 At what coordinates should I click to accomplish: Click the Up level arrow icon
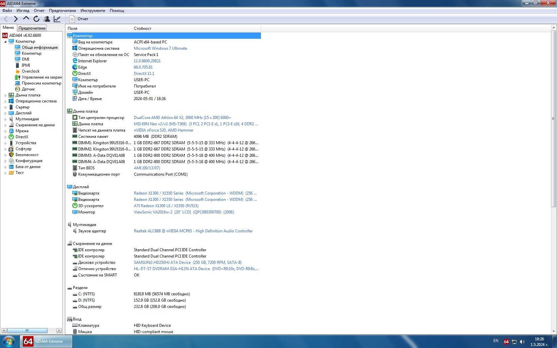pyautogui.click(x=26, y=18)
